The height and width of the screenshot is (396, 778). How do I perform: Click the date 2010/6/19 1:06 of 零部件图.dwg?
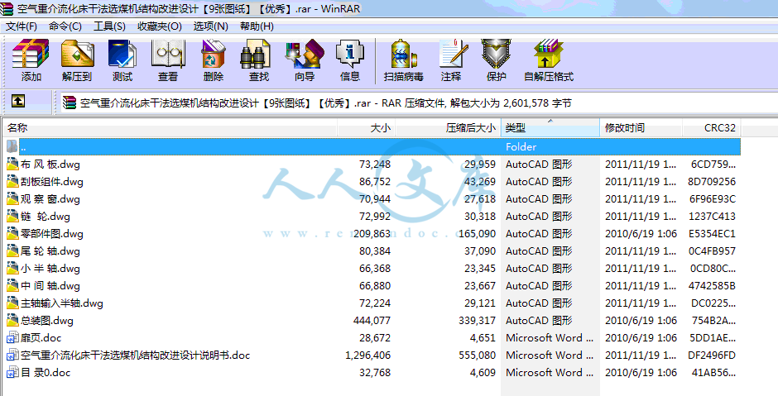coord(641,234)
